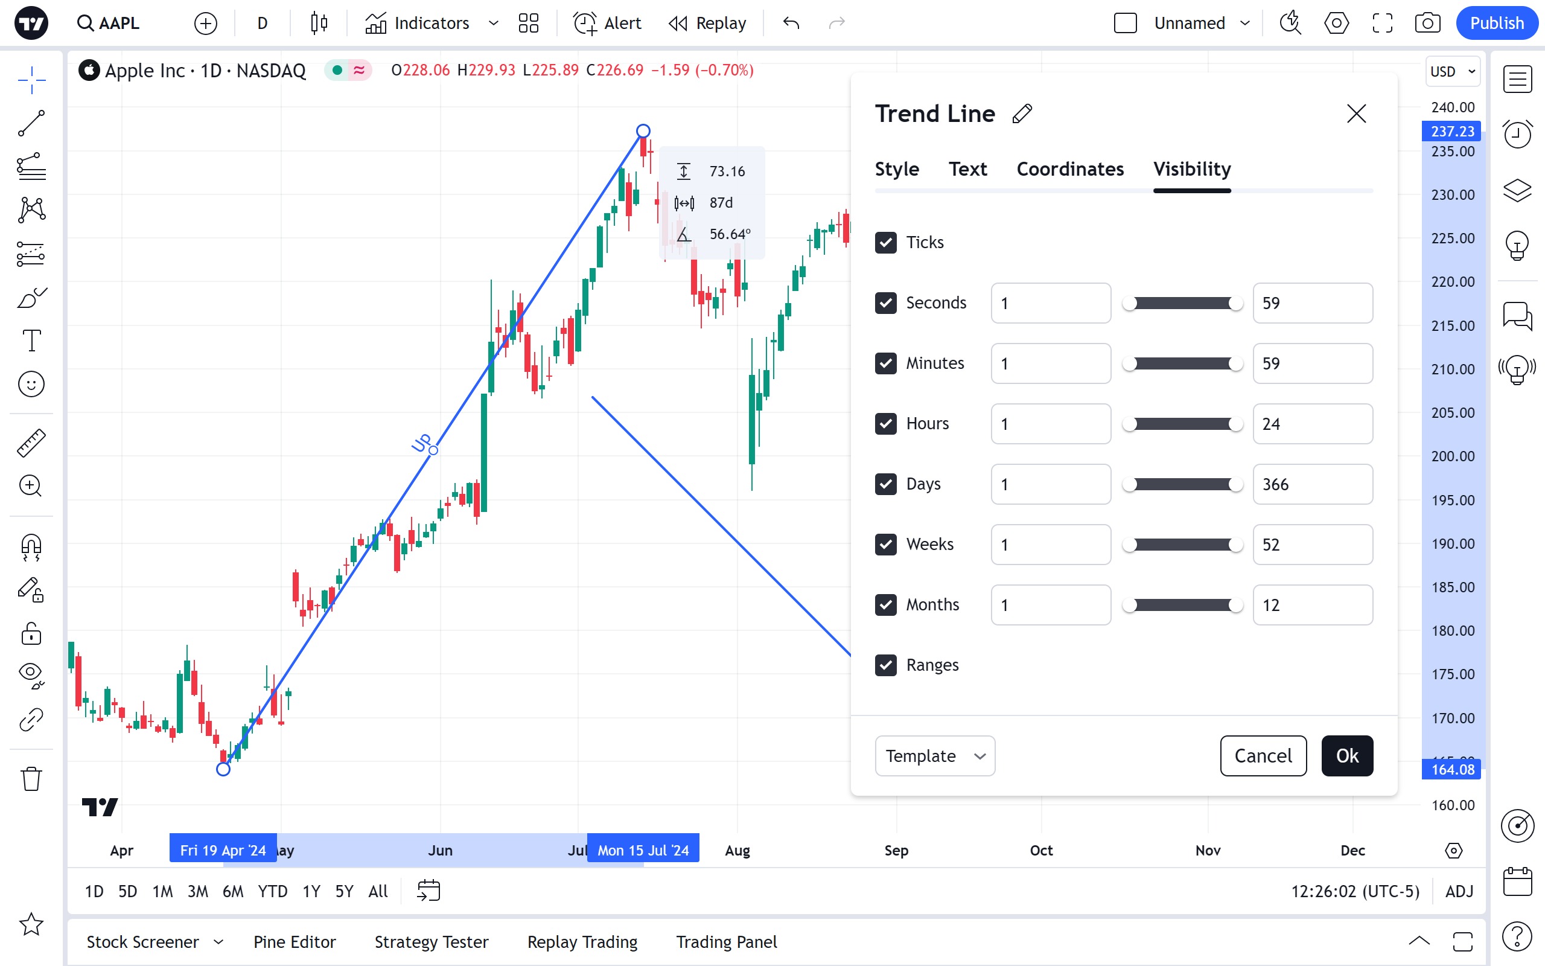Click the trash Remove objects icon
Screen dimensions: 1545x966
tap(31, 779)
